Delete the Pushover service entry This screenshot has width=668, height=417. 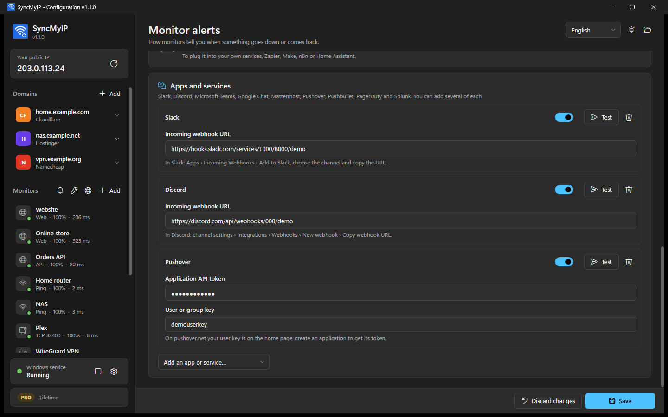click(629, 262)
